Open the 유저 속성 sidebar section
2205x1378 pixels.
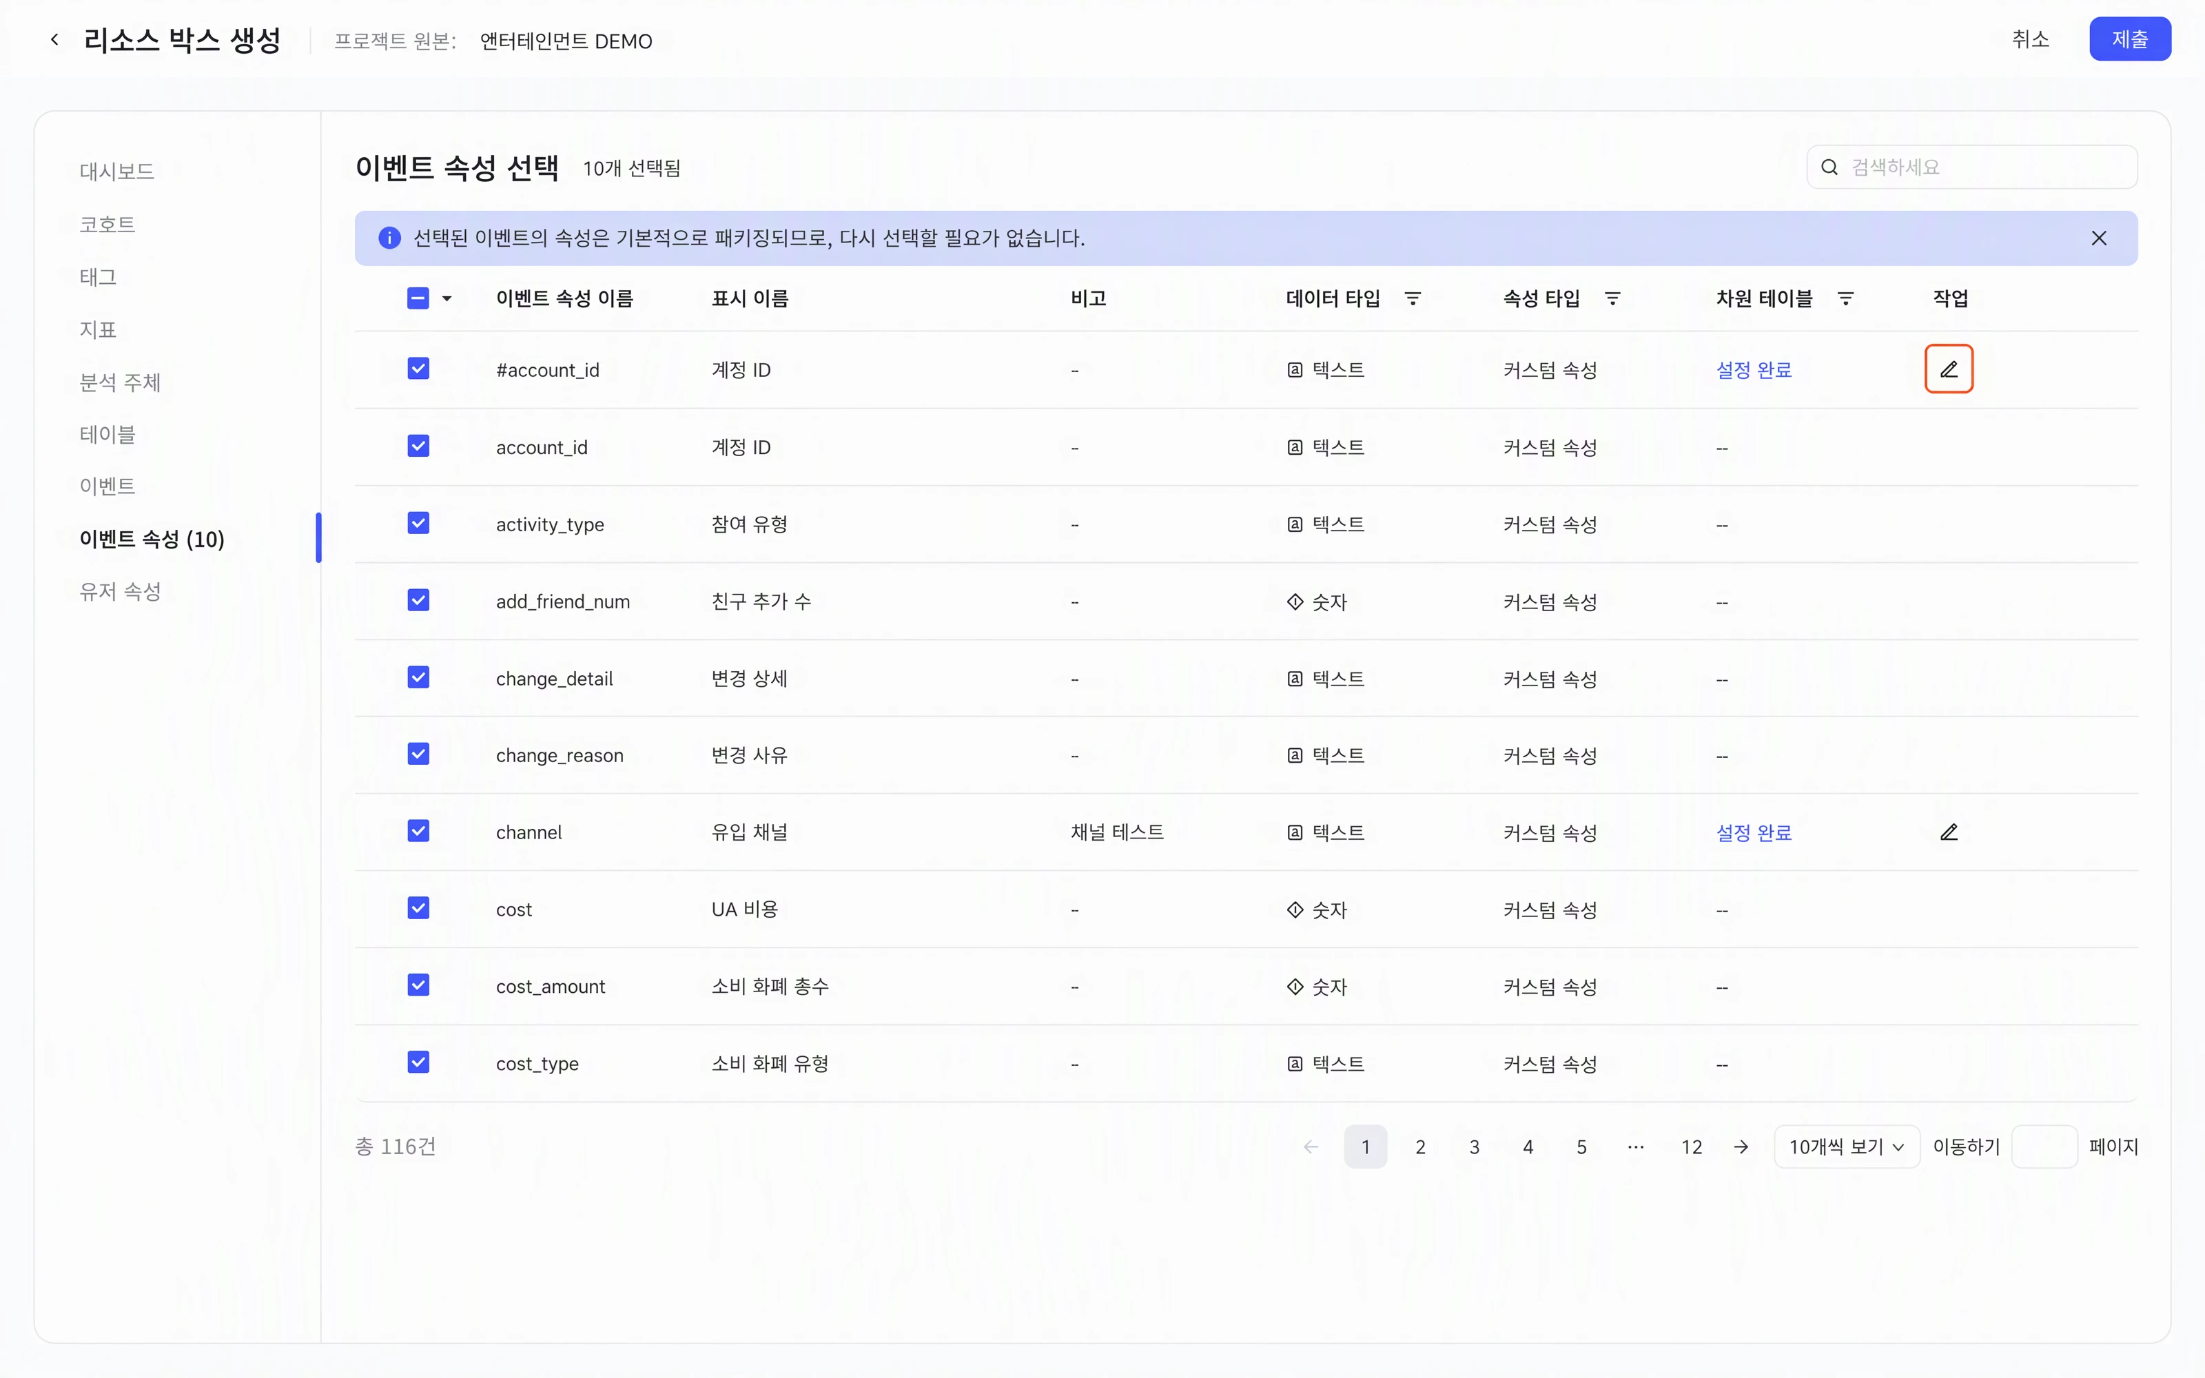[121, 591]
